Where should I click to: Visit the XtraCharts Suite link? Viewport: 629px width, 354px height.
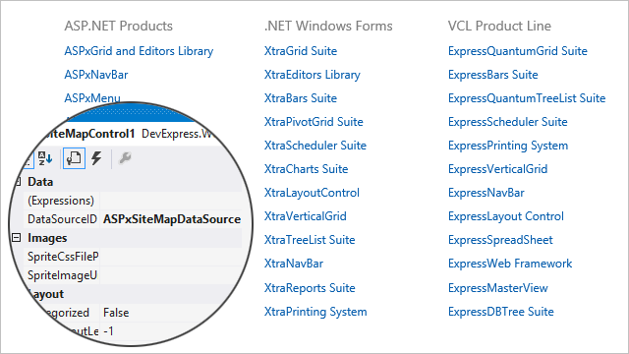click(x=306, y=169)
